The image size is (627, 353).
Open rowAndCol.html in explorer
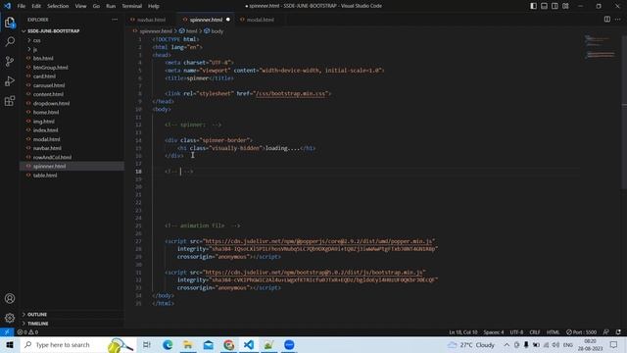tap(52, 157)
